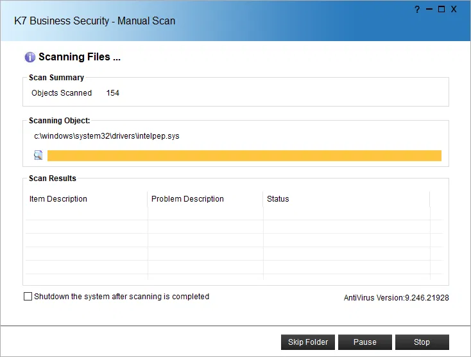Click the Shutdown the system label text
This screenshot has height=357, width=471.
click(x=121, y=297)
